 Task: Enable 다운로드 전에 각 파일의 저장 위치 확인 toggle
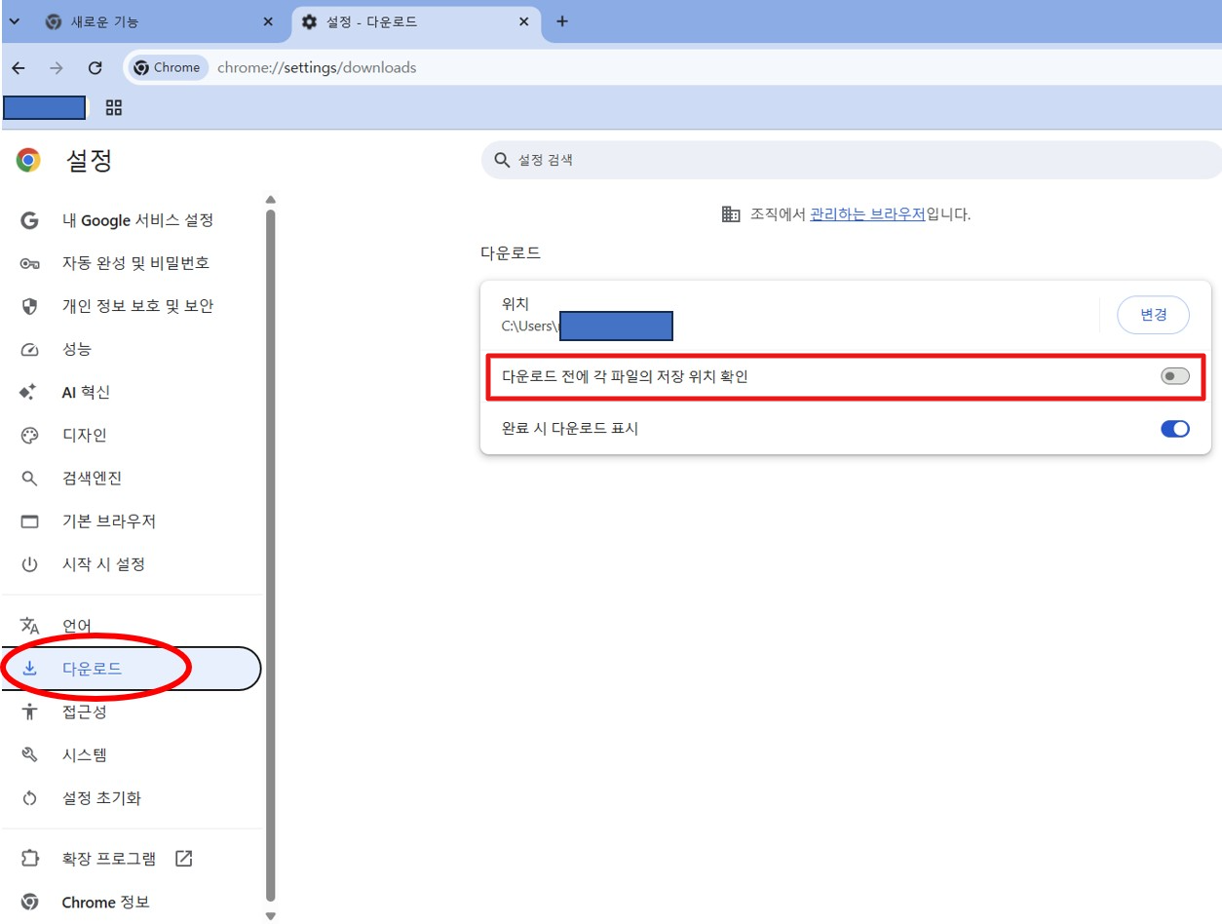click(1175, 376)
